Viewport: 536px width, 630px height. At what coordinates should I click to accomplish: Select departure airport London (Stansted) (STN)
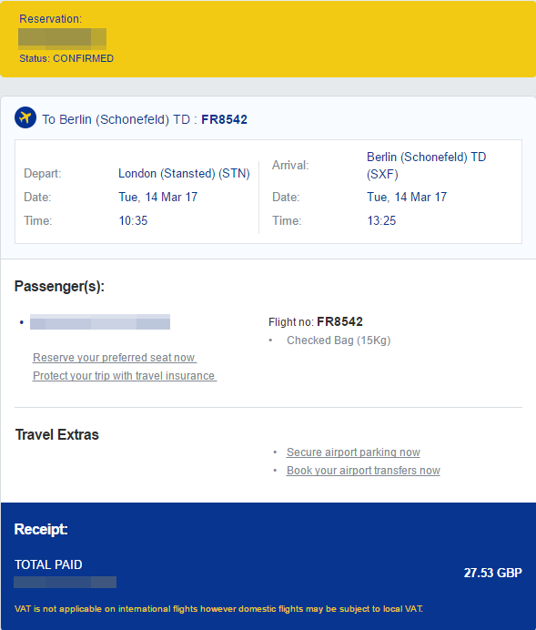pos(184,174)
